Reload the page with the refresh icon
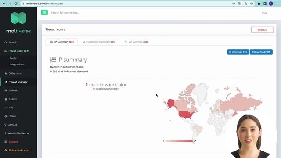 [x=16, y=4]
